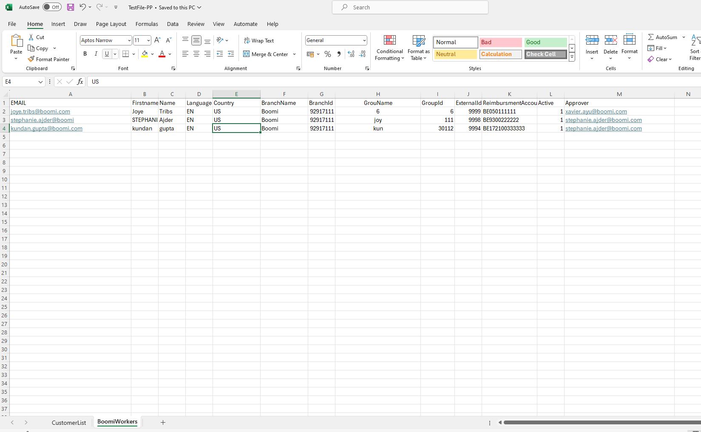
Task: Click the Percent Style icon
Action: 327,54
